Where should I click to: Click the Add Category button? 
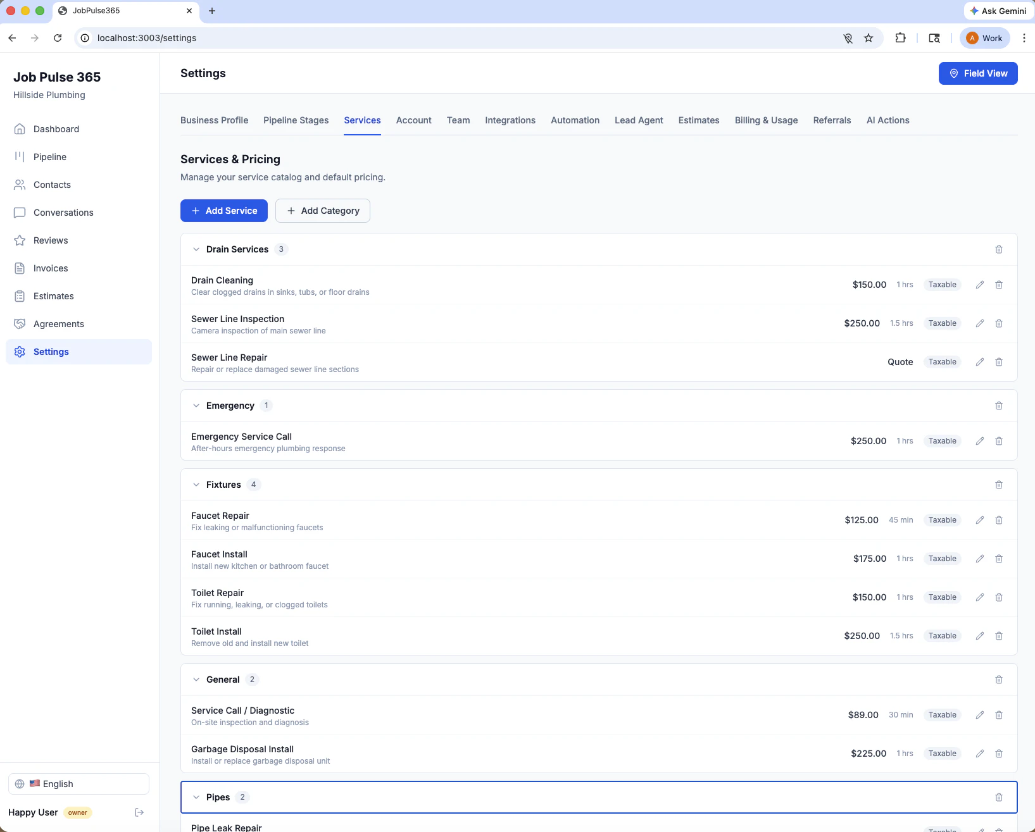click(323, 211)
